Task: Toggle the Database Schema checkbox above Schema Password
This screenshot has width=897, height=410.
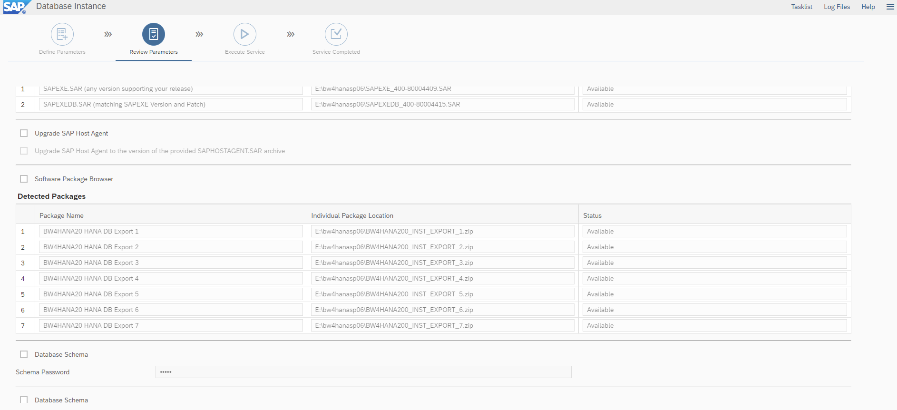Action: pos(24,354)
